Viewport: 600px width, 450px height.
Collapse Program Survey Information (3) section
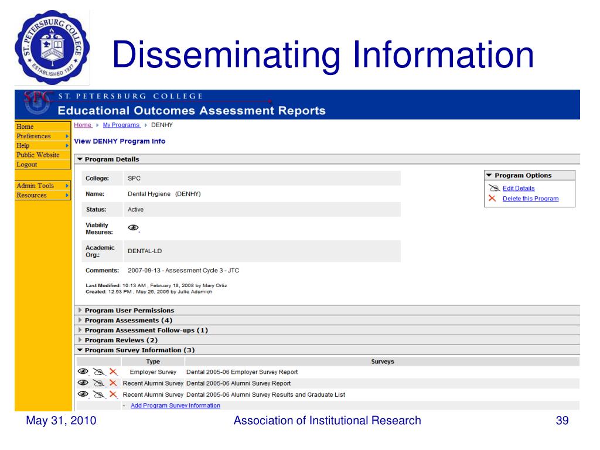pyautogui.click(x=80, y=350)
